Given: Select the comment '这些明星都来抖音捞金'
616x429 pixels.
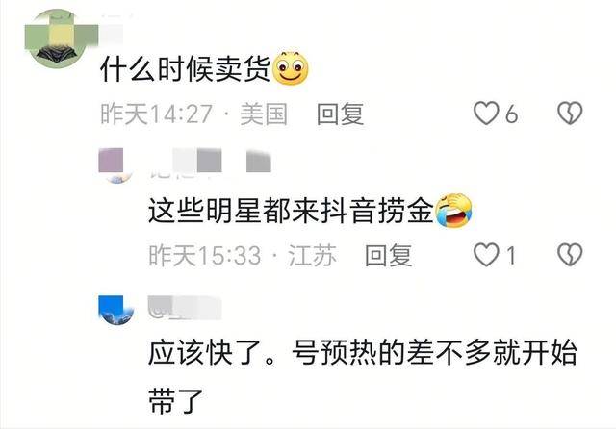Looking at the screenshot, I should pyautogui.click(x=291, y=211).
